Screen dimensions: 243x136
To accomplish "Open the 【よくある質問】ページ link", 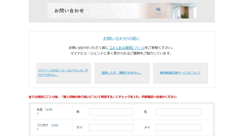I will [127, 48].
